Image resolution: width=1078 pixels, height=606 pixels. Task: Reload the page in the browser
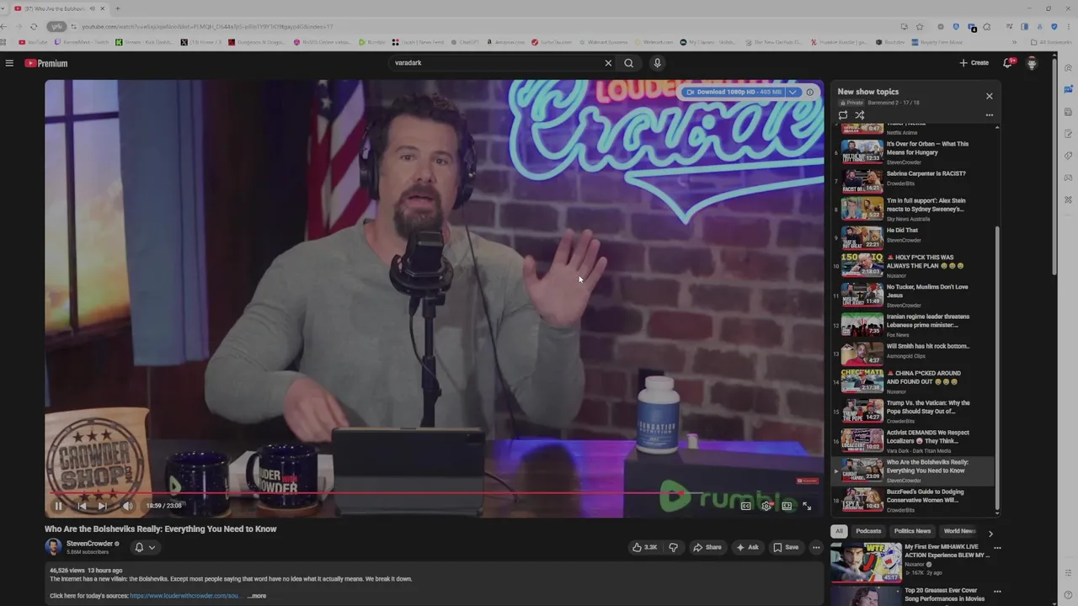[x=34, y=26]
